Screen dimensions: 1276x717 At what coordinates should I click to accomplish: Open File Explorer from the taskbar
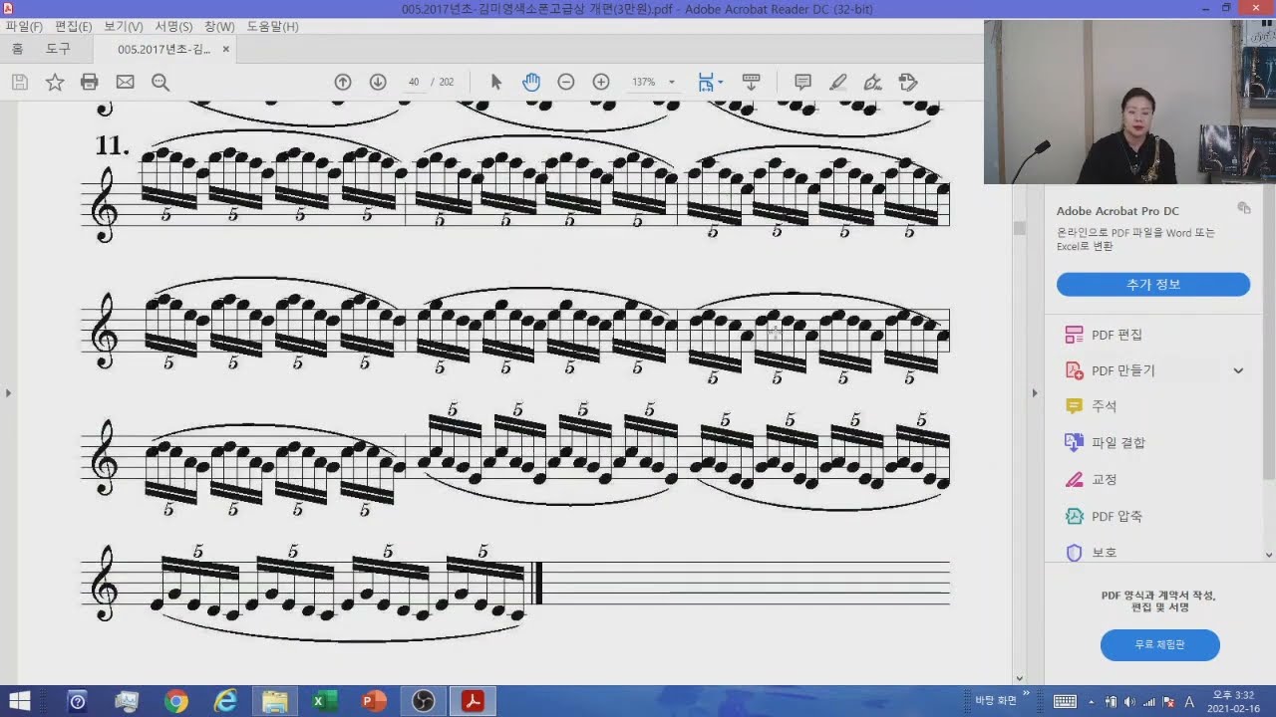coord(275,701)
